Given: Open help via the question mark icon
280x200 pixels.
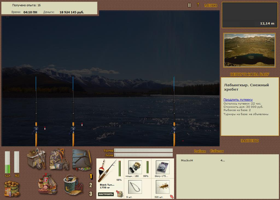Looking at the screenshot, I should pos(198,5).
